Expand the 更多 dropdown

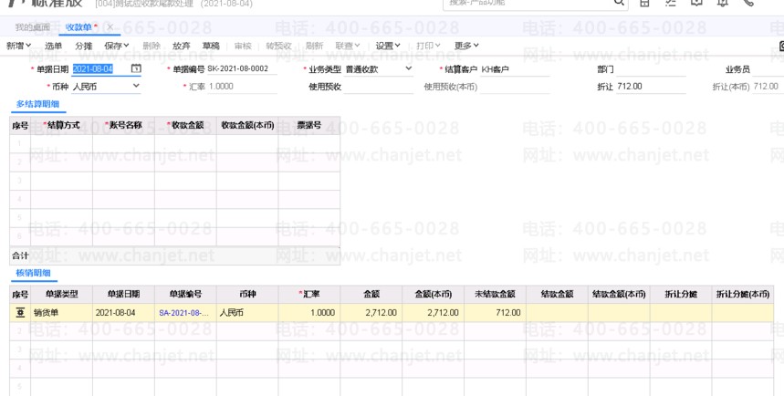[466, 46]
